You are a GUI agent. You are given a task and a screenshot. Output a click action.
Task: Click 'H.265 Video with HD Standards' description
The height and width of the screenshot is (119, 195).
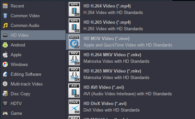(113, 29)
